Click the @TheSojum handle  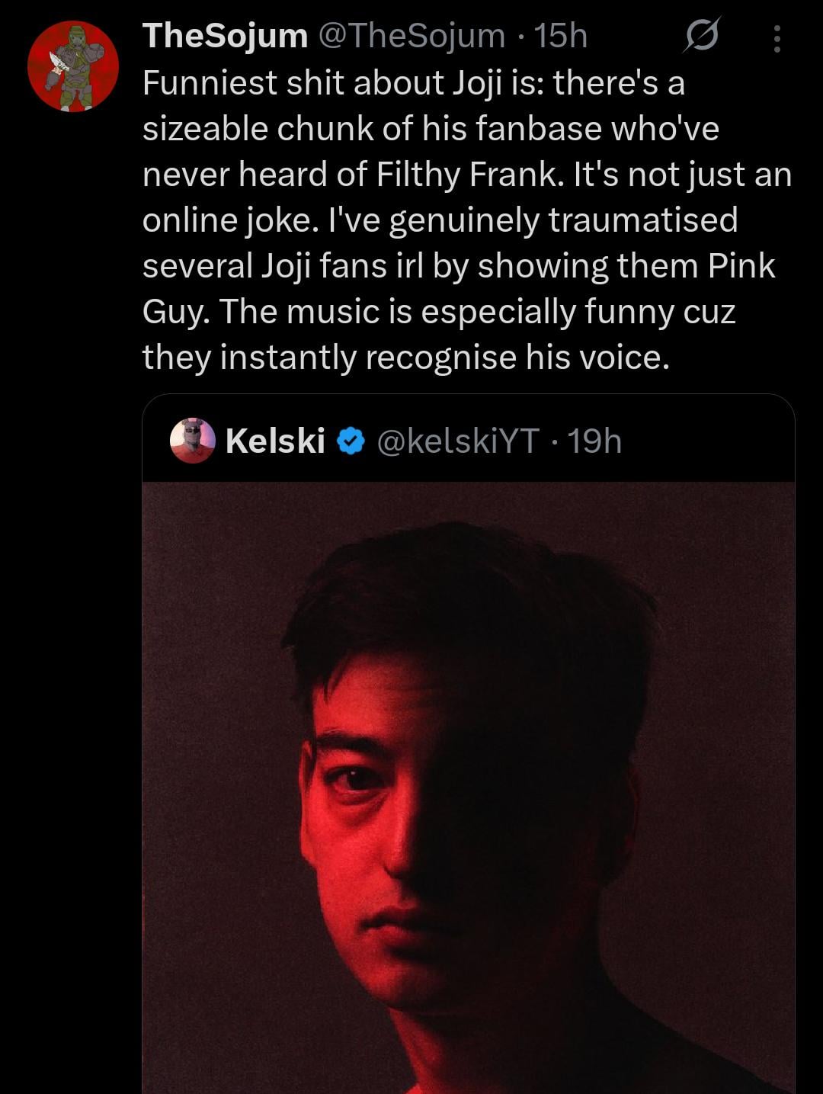(410, 36)
